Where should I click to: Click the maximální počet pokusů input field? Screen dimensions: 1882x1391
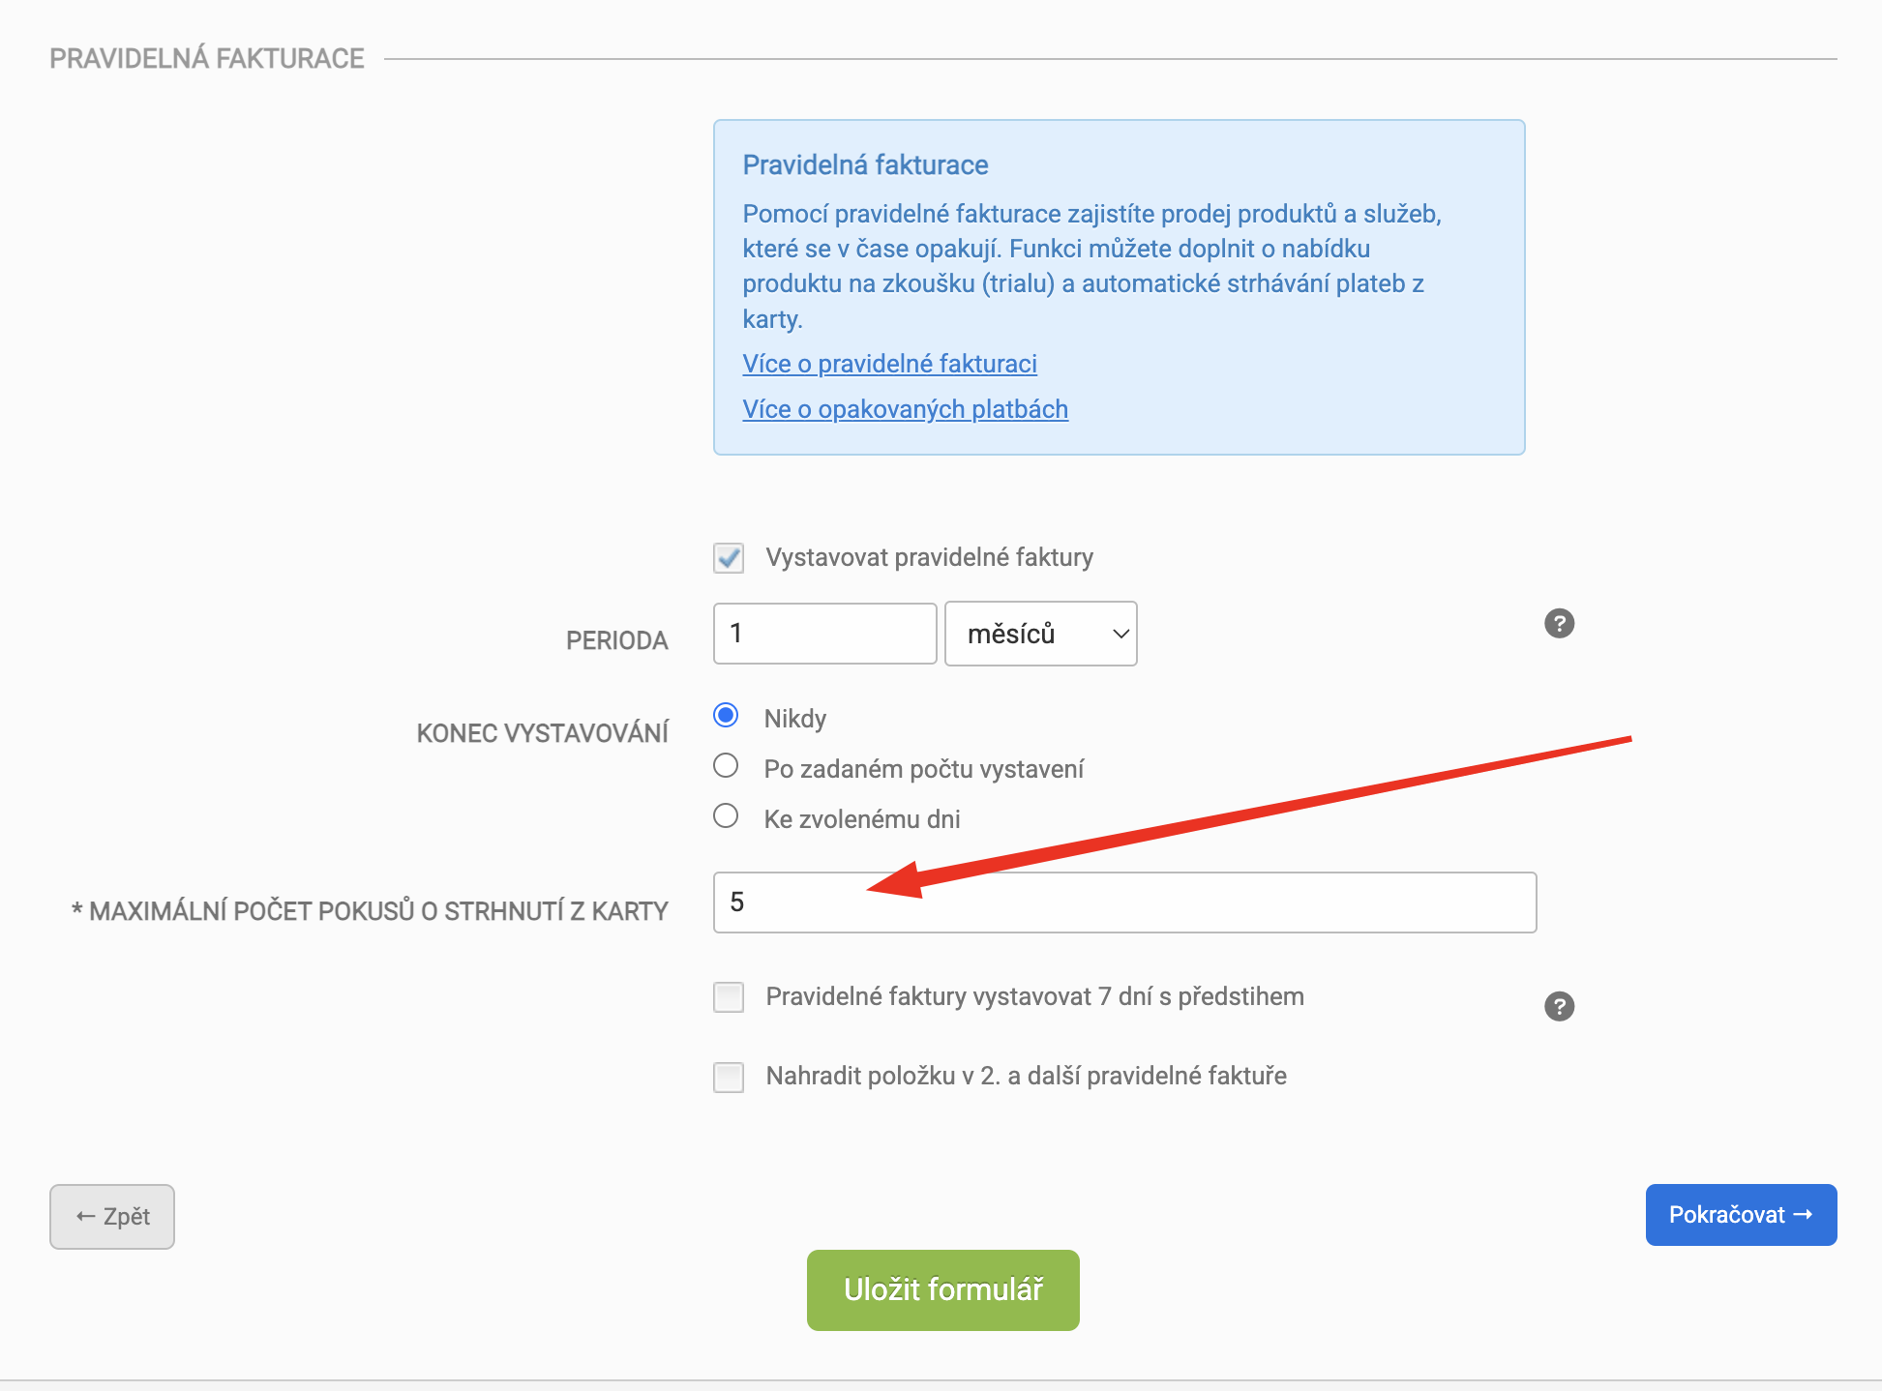click(x=1124, y=903)
